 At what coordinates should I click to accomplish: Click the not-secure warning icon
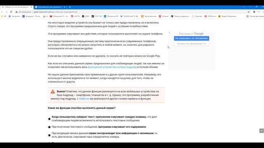coord(16,12)
